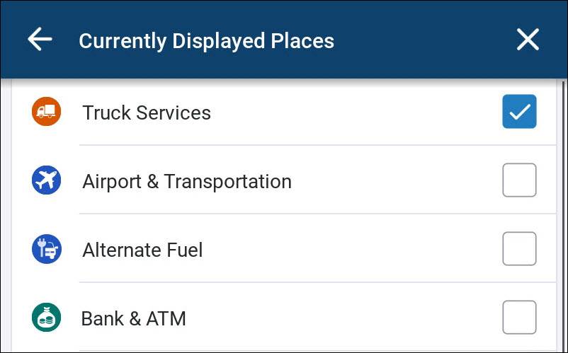The width and height of the screenshot is (568, 353).
Task: Click the divider line below Alternate Fuel row
Action: click(x=317, y=282)
